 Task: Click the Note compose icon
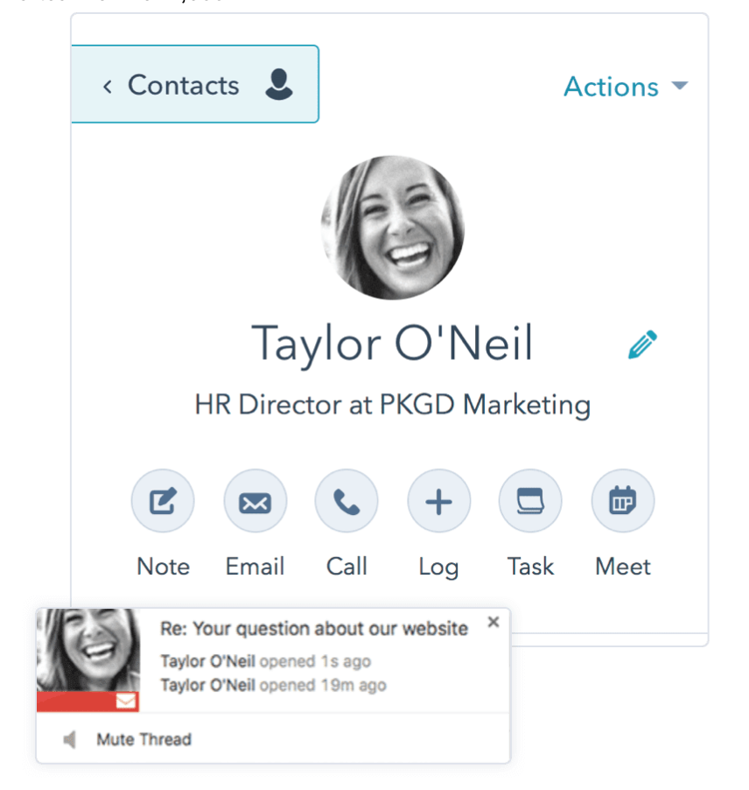163,501
